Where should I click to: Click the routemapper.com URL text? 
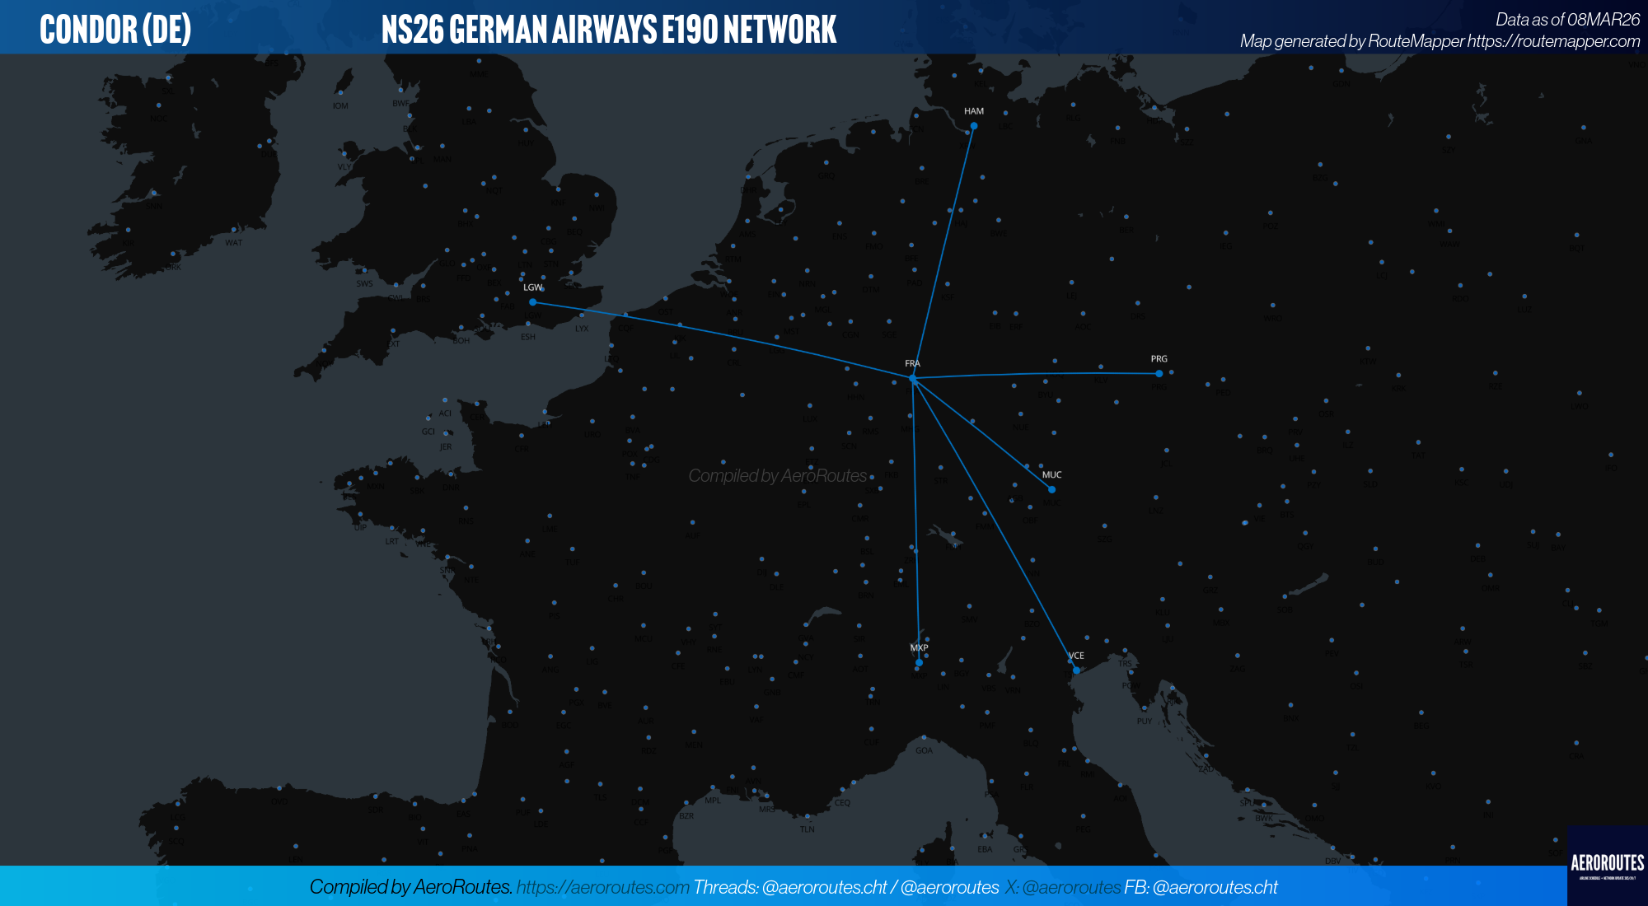(x=1552, y=41)
